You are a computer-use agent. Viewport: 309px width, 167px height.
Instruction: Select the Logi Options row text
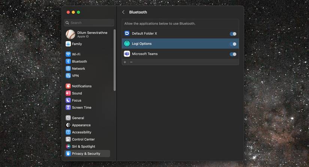(142, 44)
